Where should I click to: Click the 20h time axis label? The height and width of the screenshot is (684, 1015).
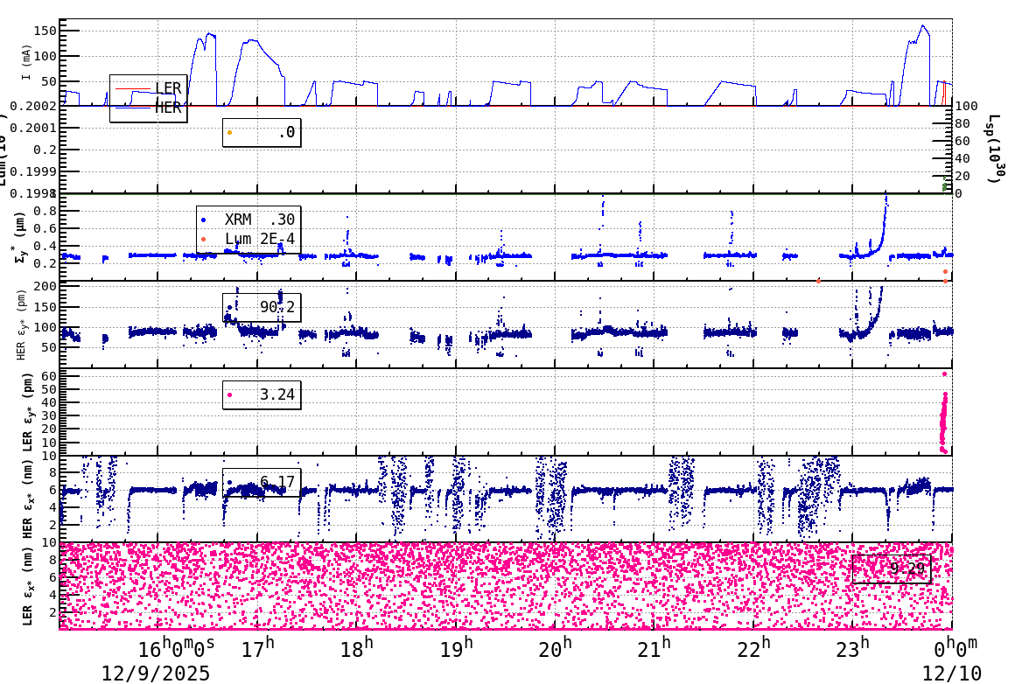[x=556, y=648]
